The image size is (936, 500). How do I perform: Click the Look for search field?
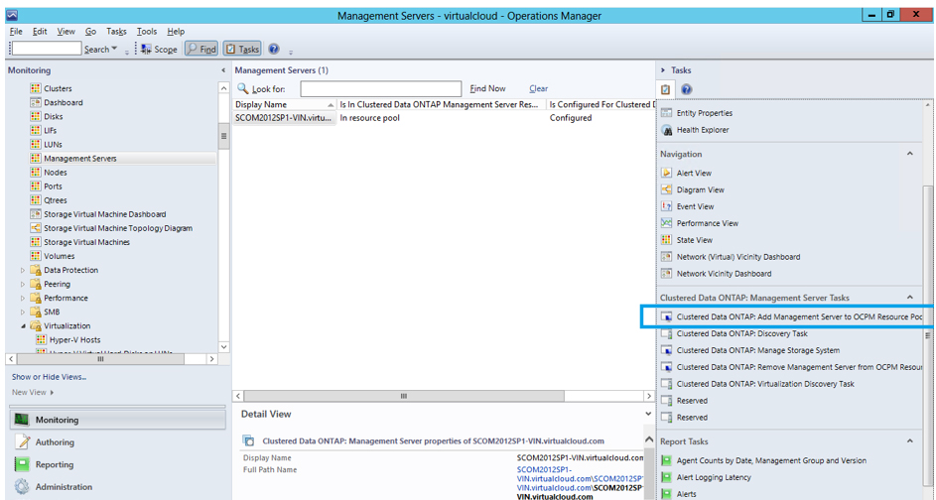pyautogui.click(x=380, y=89)
